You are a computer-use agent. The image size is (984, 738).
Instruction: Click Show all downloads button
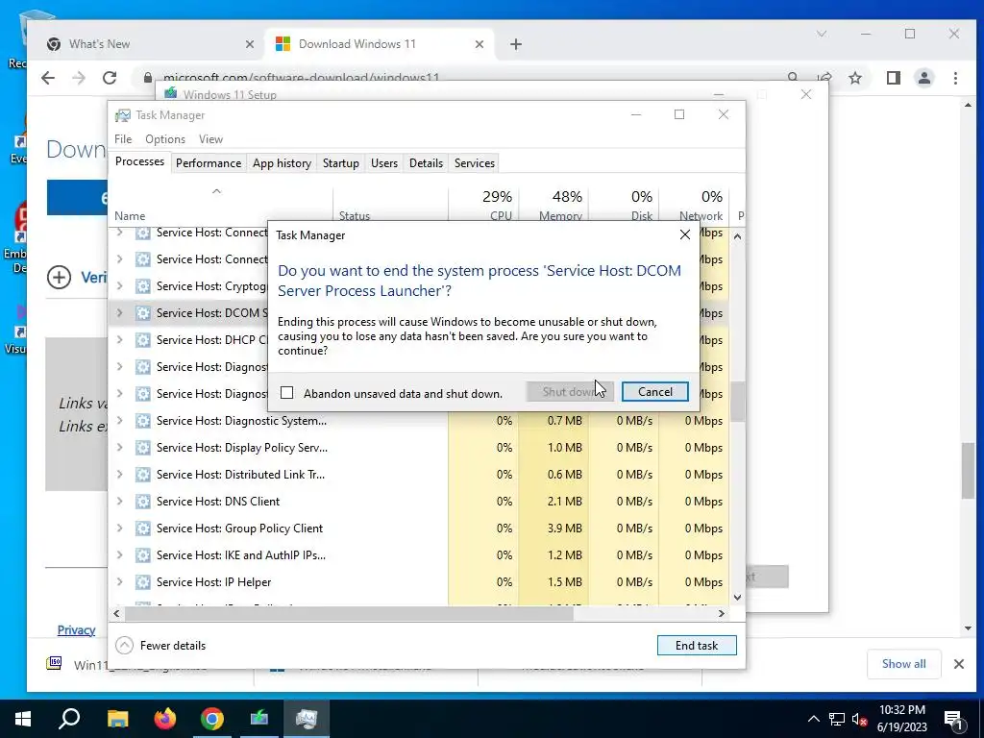tap(903, 664)
